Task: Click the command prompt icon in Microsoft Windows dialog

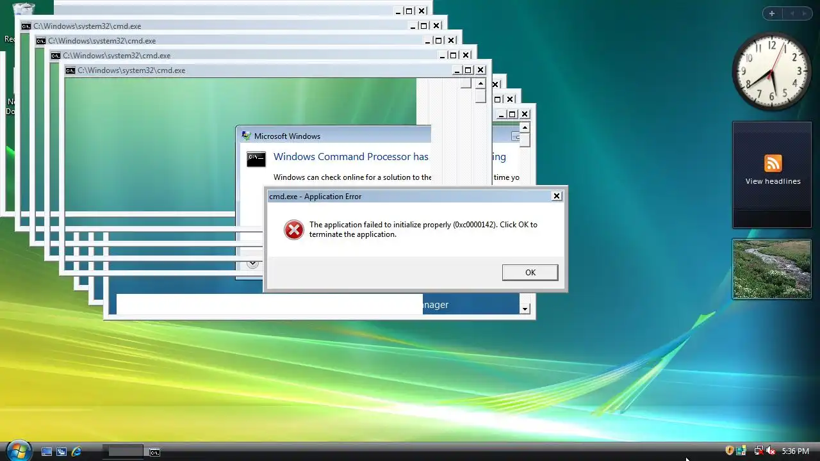Action: (256, 159)
